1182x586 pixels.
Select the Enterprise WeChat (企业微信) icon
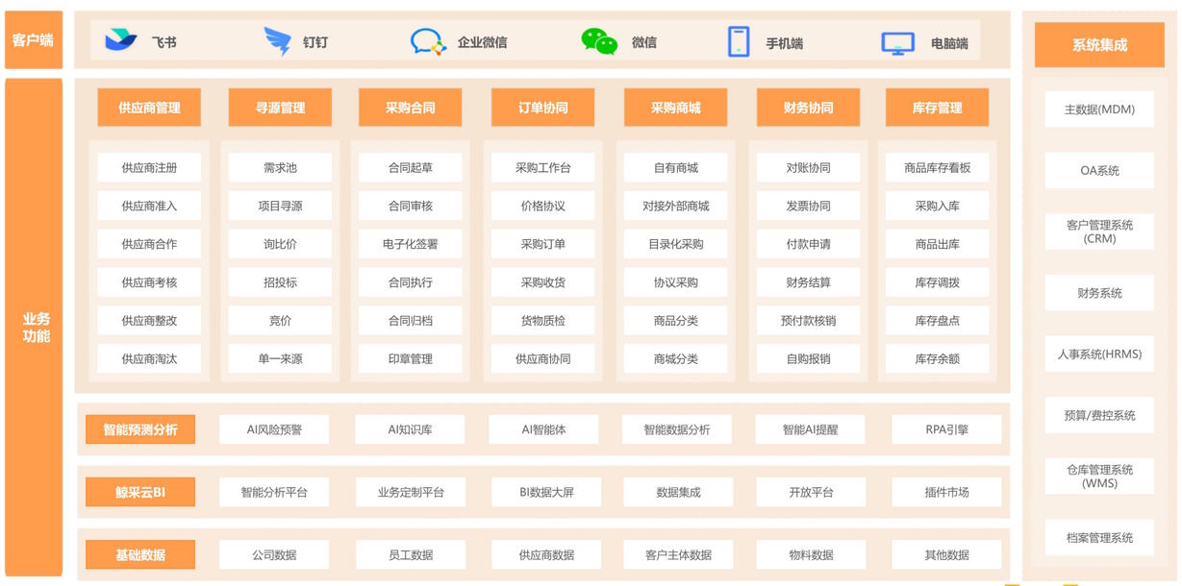point(428,41)
